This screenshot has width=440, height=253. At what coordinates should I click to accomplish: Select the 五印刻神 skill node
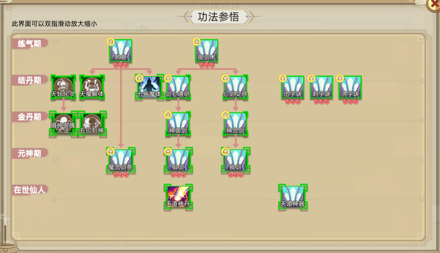click(92, 123)
